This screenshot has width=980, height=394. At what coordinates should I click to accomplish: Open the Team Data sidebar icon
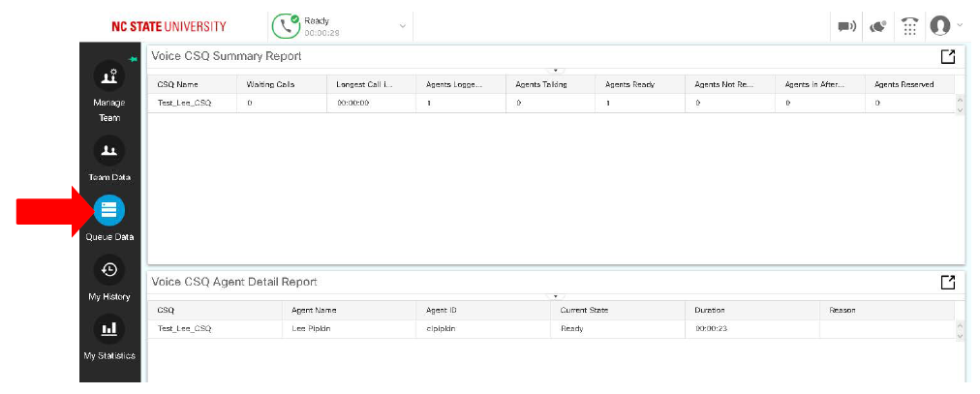[x=108, y=151]
